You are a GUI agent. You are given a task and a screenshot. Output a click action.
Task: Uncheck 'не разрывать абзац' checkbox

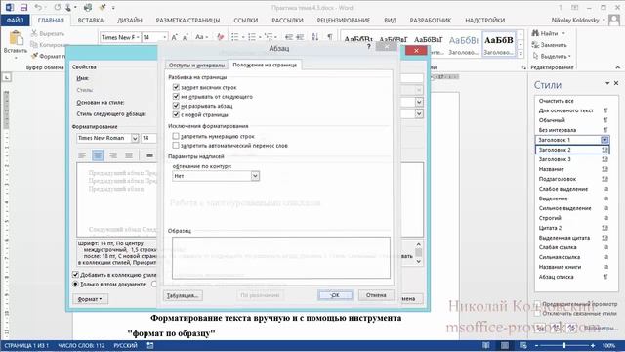(176, 106)
